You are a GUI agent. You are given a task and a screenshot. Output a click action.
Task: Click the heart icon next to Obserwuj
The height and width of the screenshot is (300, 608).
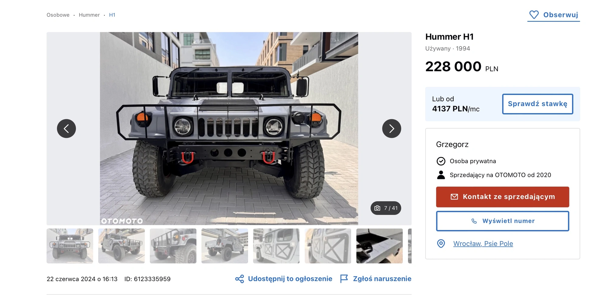coord(534,15)
